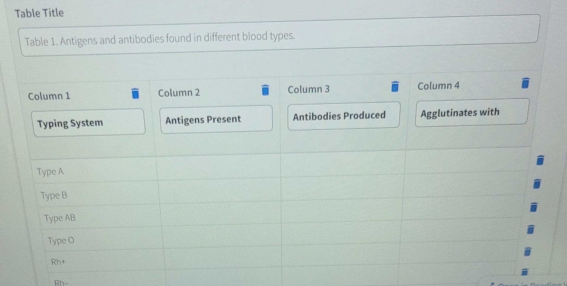The width and height of the screenshot is (567, 286).
Task: Delete the Type A row with its trash icon
Action: point(539,161)
